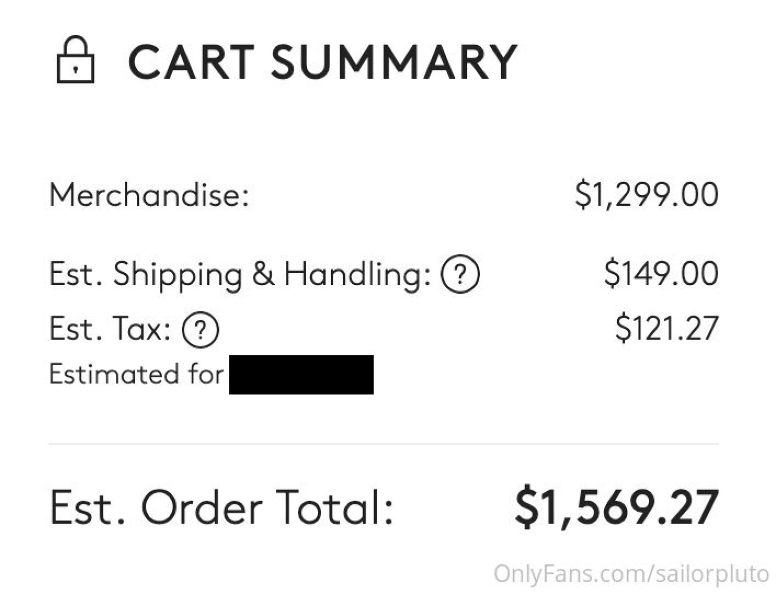Click the $121.27 tax amount
The image size is (776, 594).
coord(667,328)
